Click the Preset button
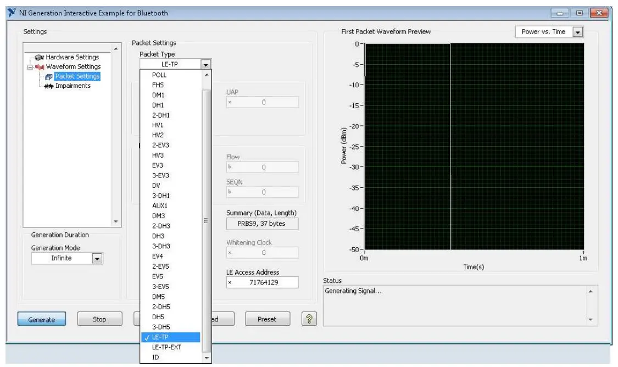 tap(267, 319)
